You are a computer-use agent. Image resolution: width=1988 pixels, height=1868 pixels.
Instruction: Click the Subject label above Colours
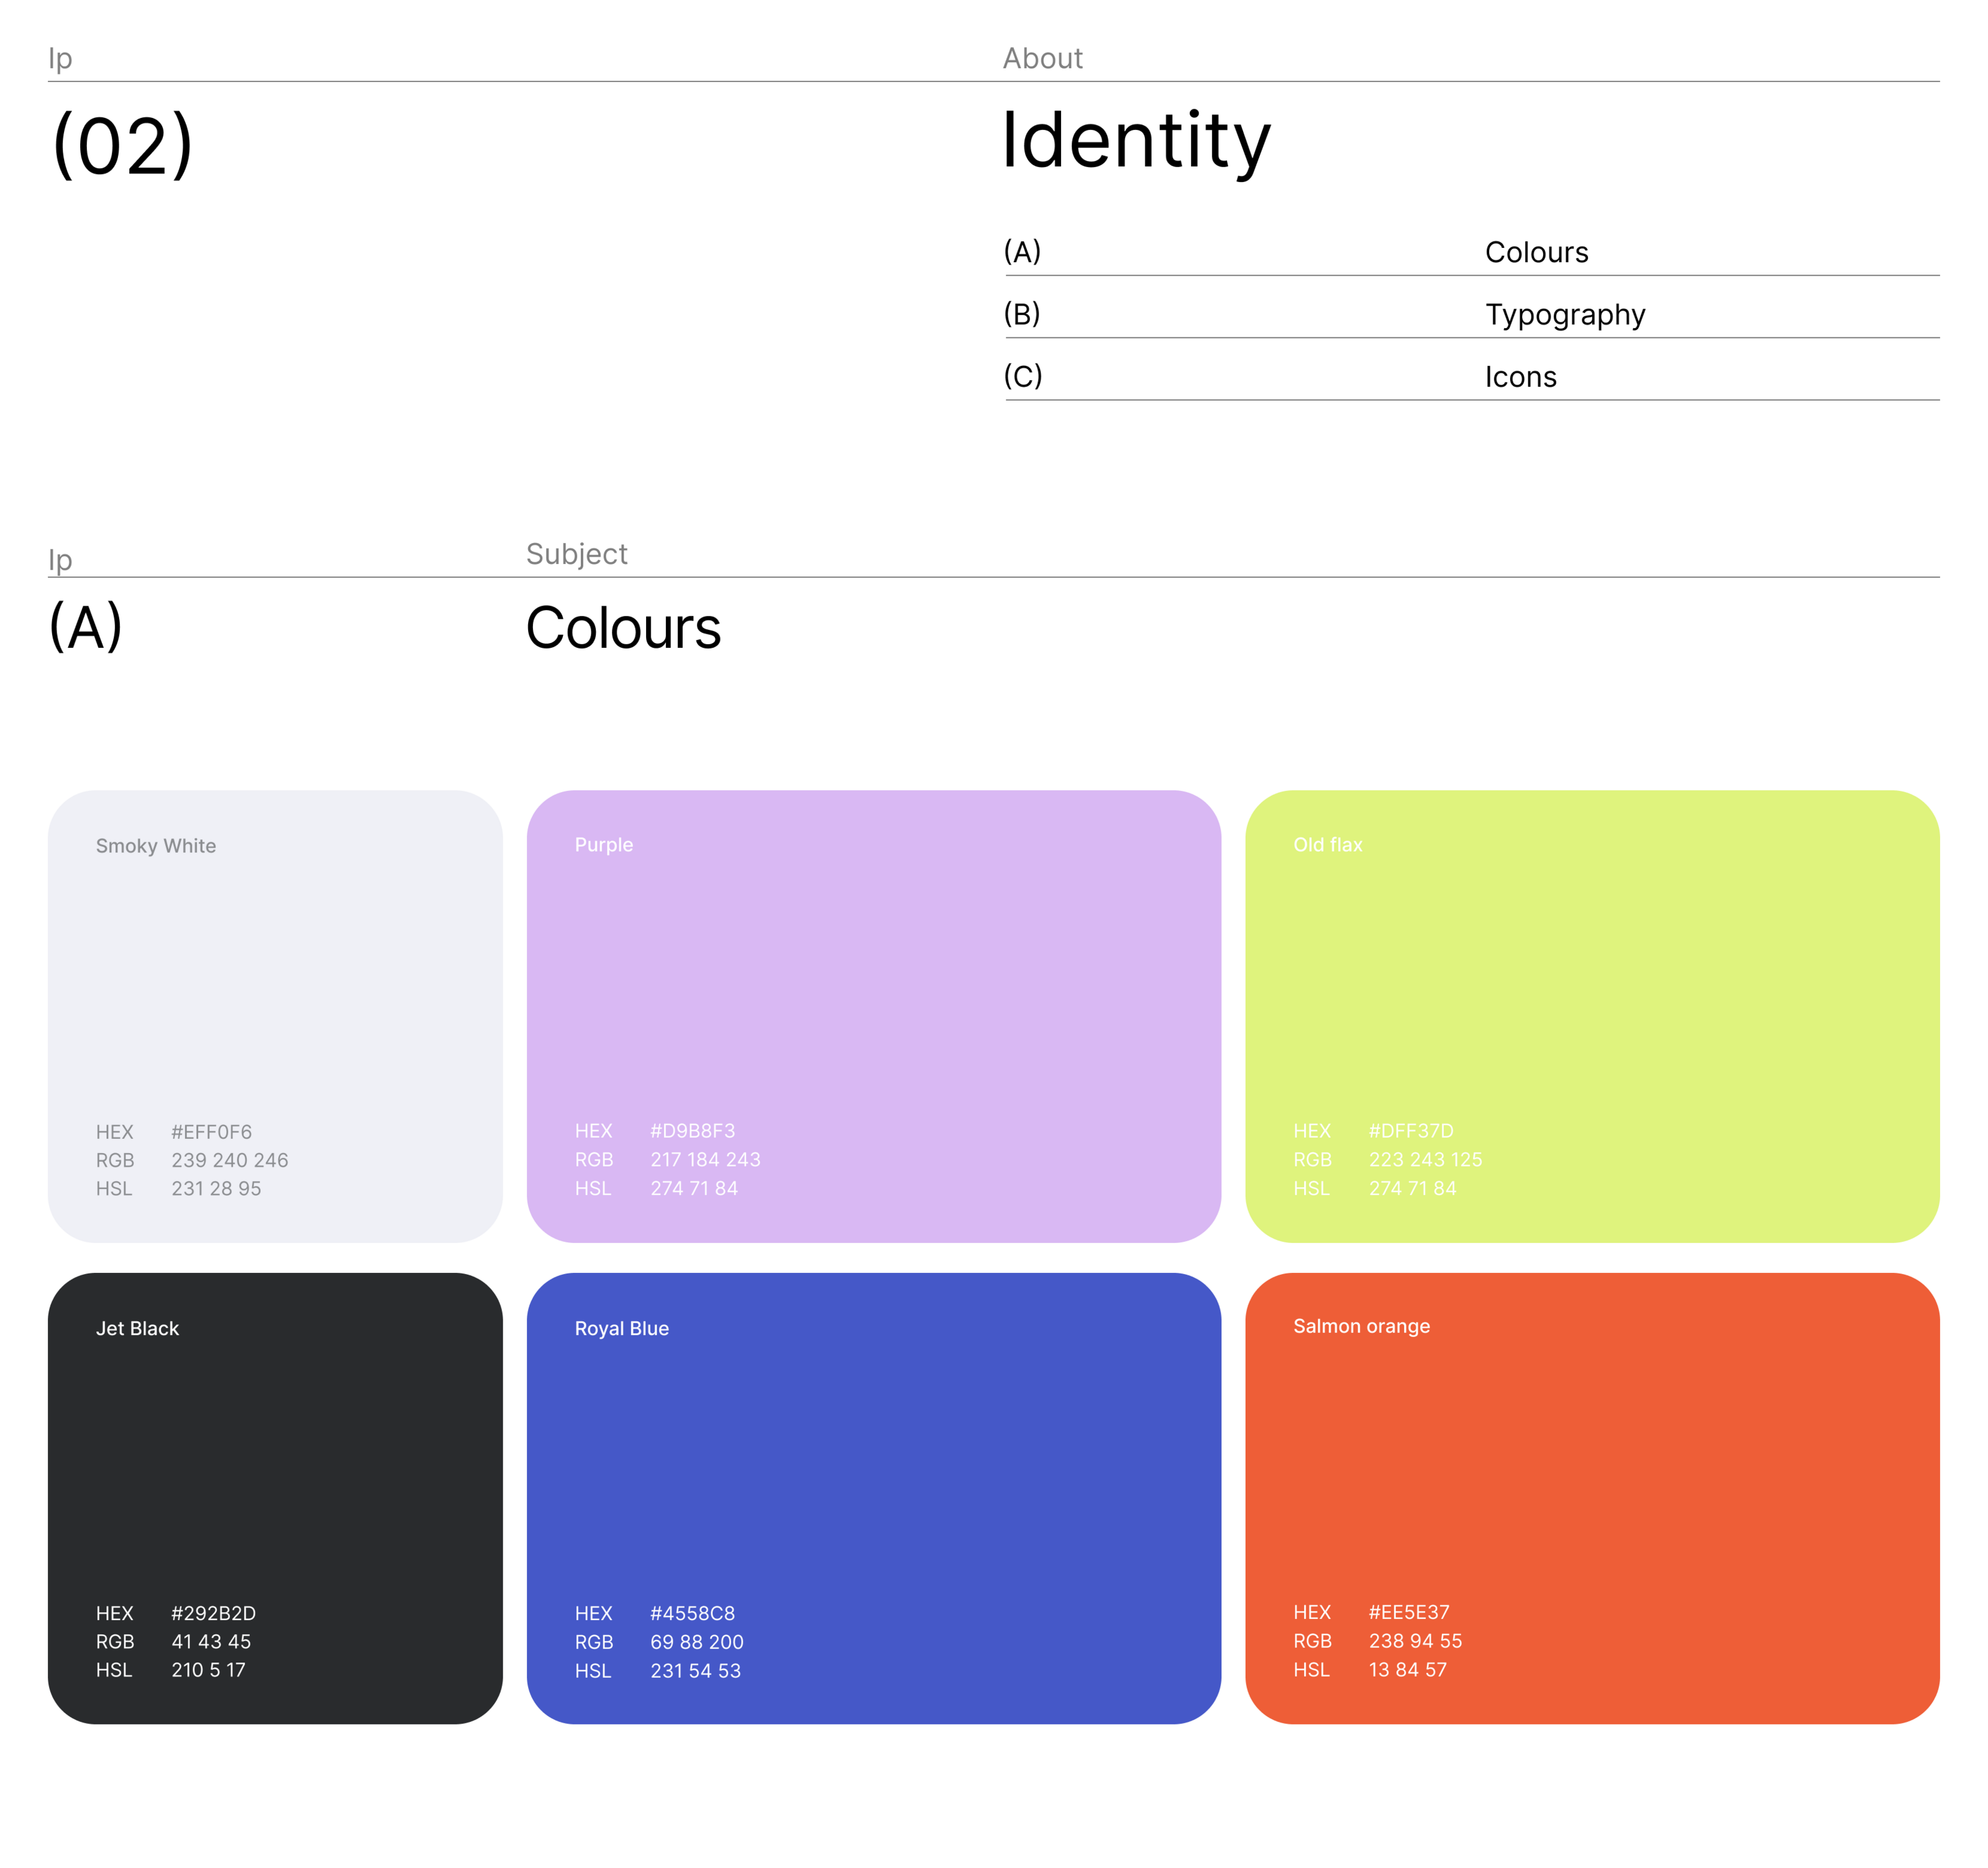[x=576, y=554]
